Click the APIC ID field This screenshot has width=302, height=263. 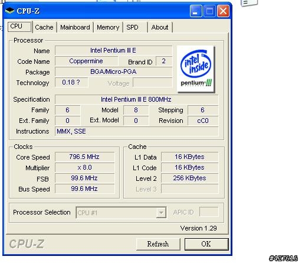pos(209,212)
